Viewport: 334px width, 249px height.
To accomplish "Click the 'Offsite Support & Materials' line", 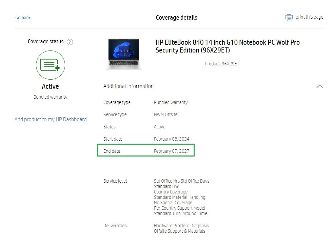I will 180,231.
